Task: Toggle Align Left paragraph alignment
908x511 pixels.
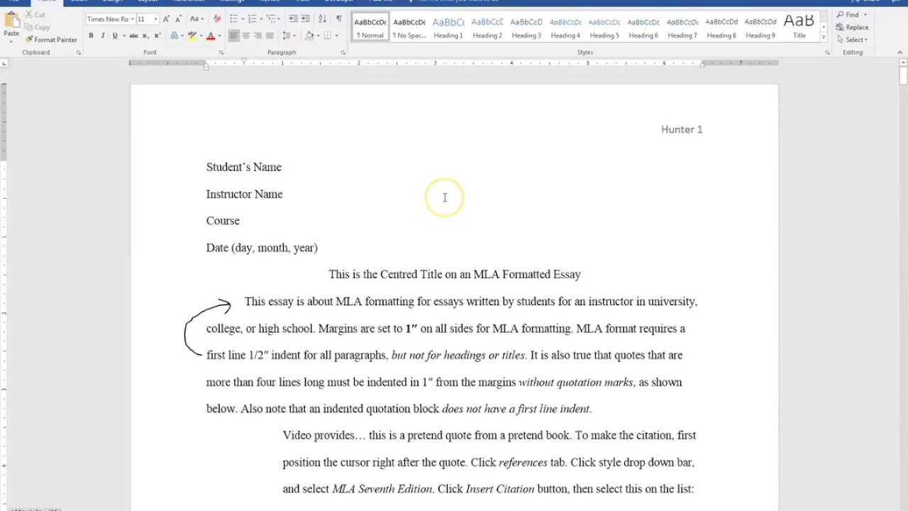Action: tap(234, 35)
